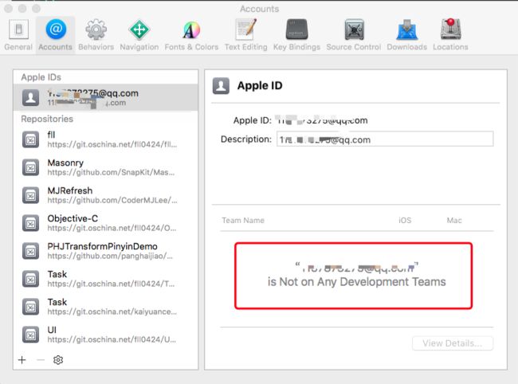Select Task repo with kaiyuance URL

106,307
